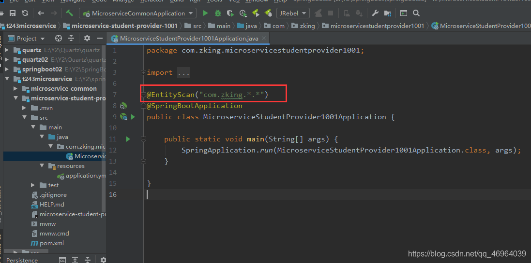Open Project Structure folder icon
The image size is (531, 263).
(388, 14)
